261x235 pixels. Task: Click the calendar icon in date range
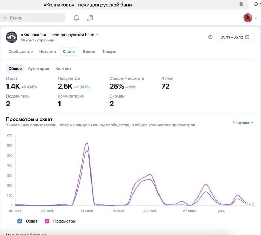tap(247, 37)
